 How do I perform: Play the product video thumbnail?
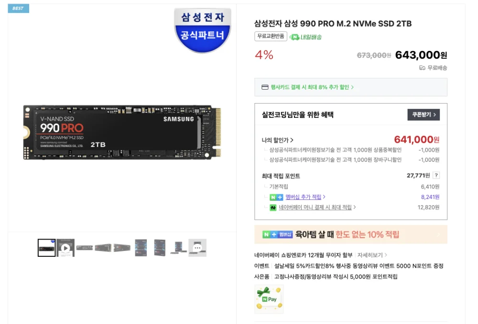click(x=65, y=248)
